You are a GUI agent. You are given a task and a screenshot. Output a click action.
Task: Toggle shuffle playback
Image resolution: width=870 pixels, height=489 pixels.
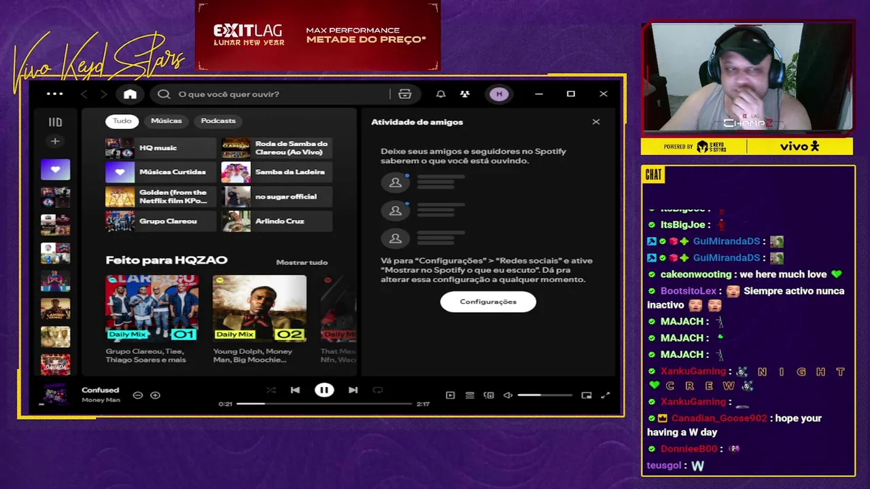click(x=271, y=390)
